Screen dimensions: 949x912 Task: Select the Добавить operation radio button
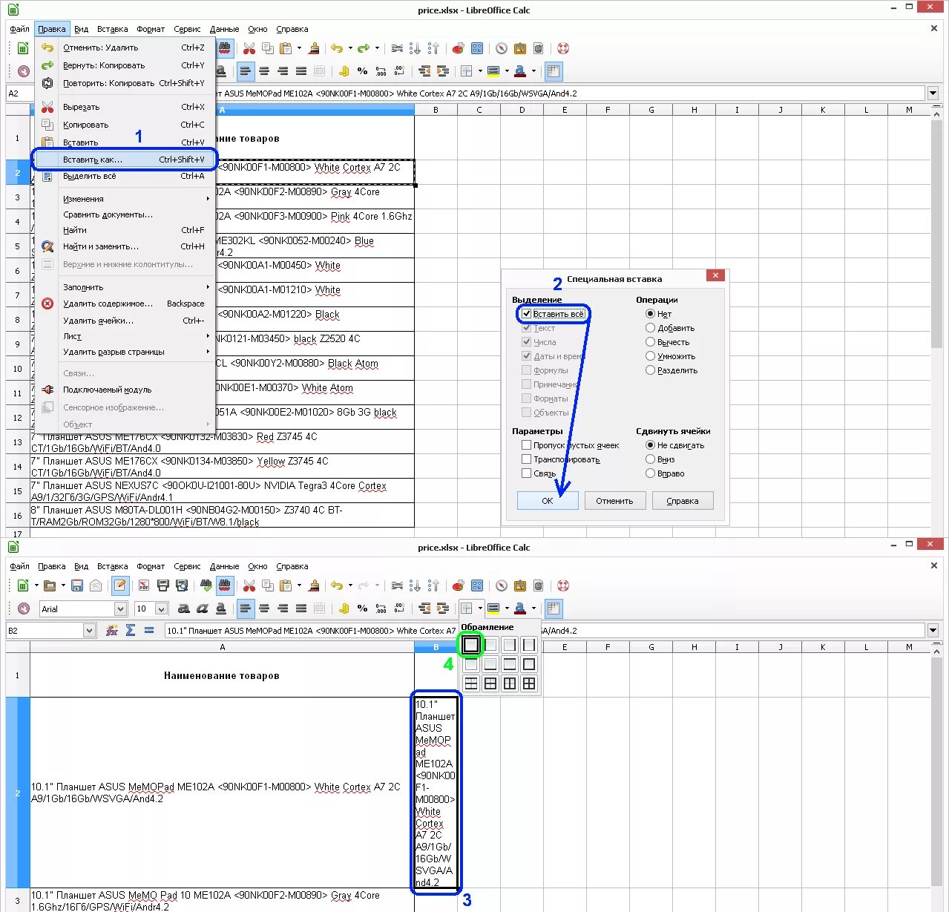click(650, 328)
